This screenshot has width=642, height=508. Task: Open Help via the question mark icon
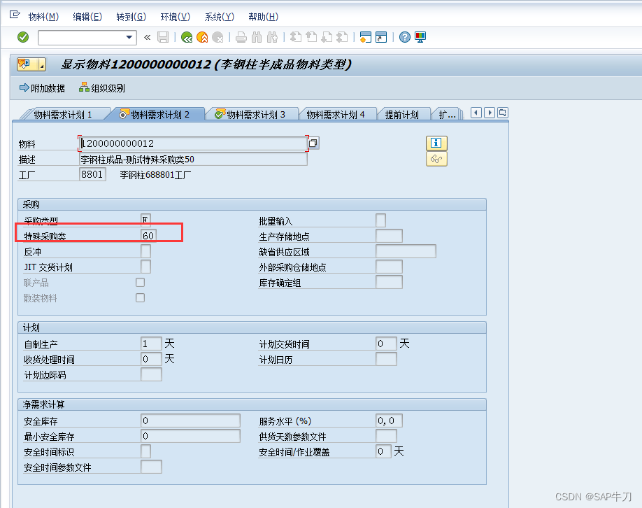[x=404, y=37]
